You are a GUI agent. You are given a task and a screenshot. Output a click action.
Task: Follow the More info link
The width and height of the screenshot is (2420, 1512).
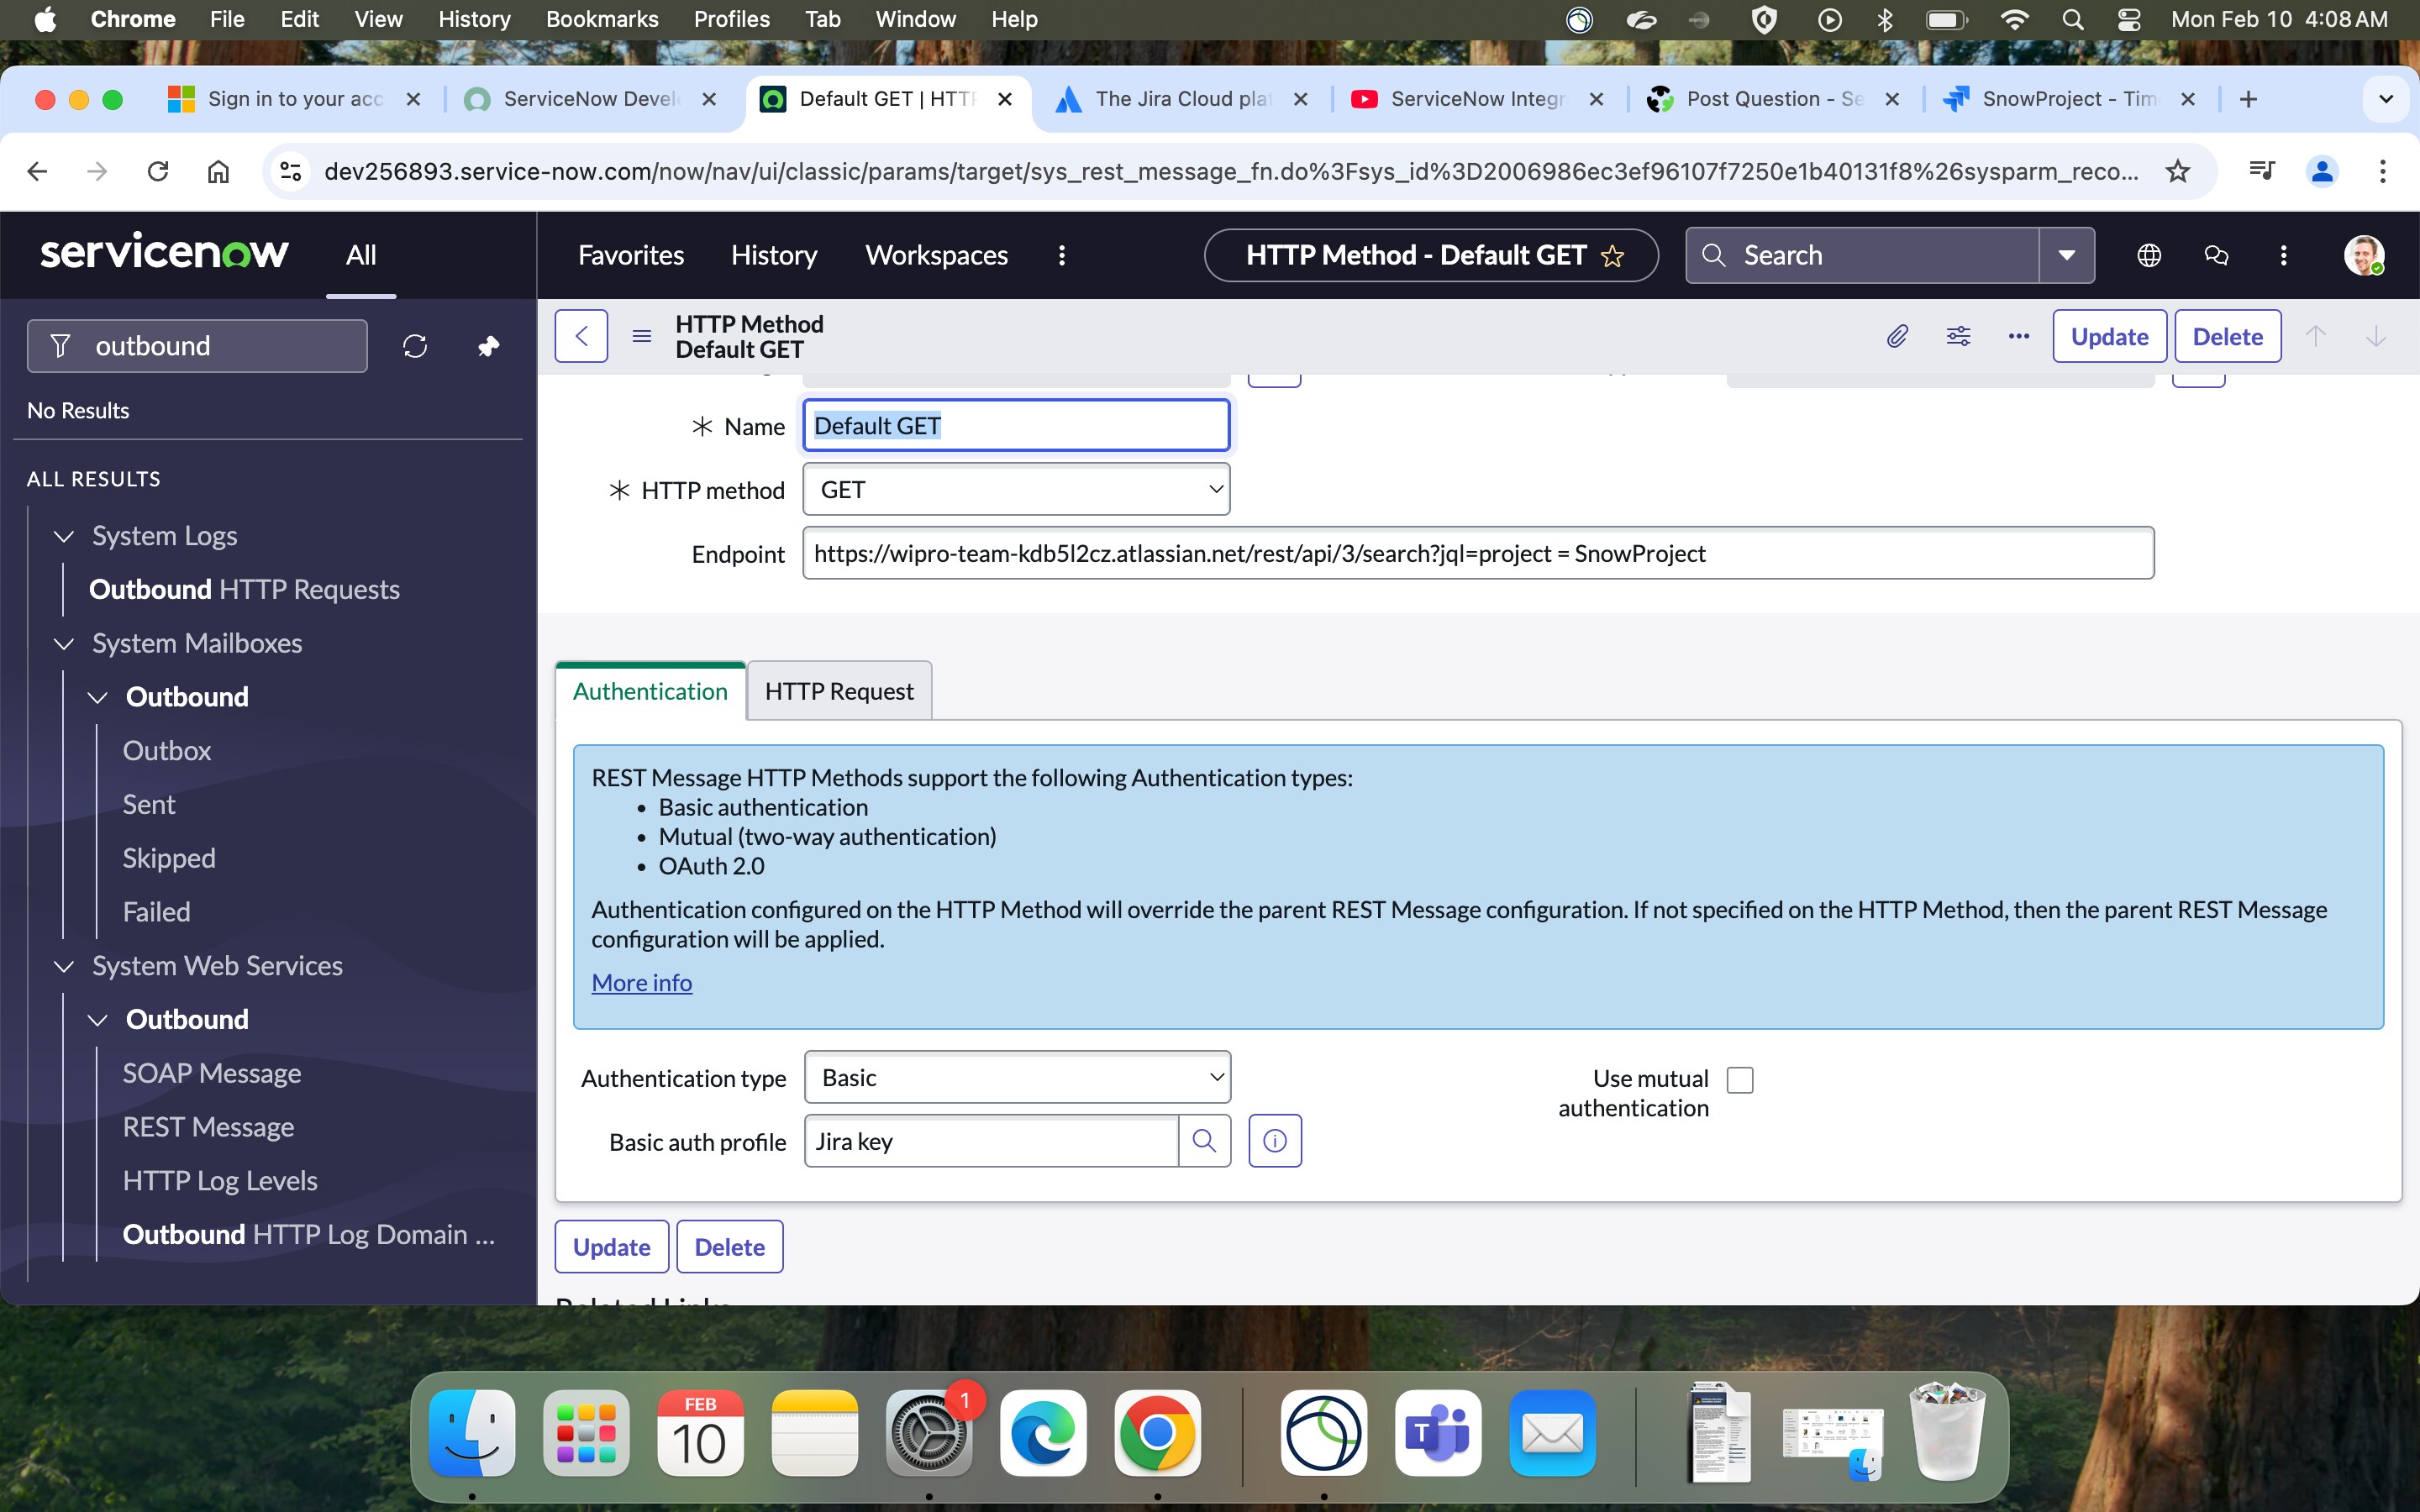(641, 983)
